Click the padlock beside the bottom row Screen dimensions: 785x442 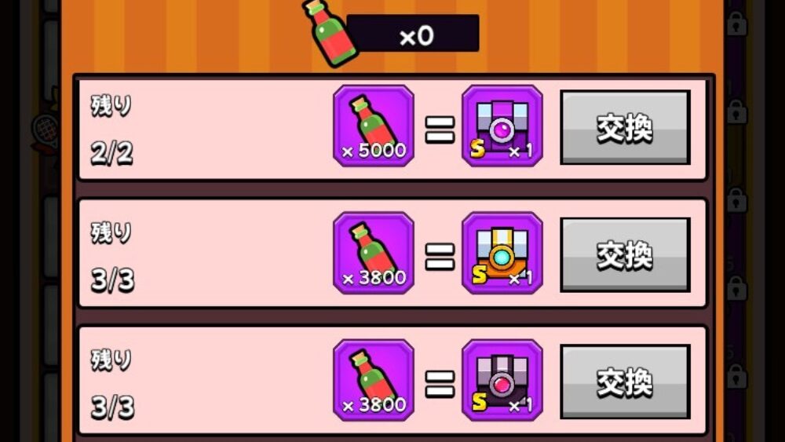(736, 375)
